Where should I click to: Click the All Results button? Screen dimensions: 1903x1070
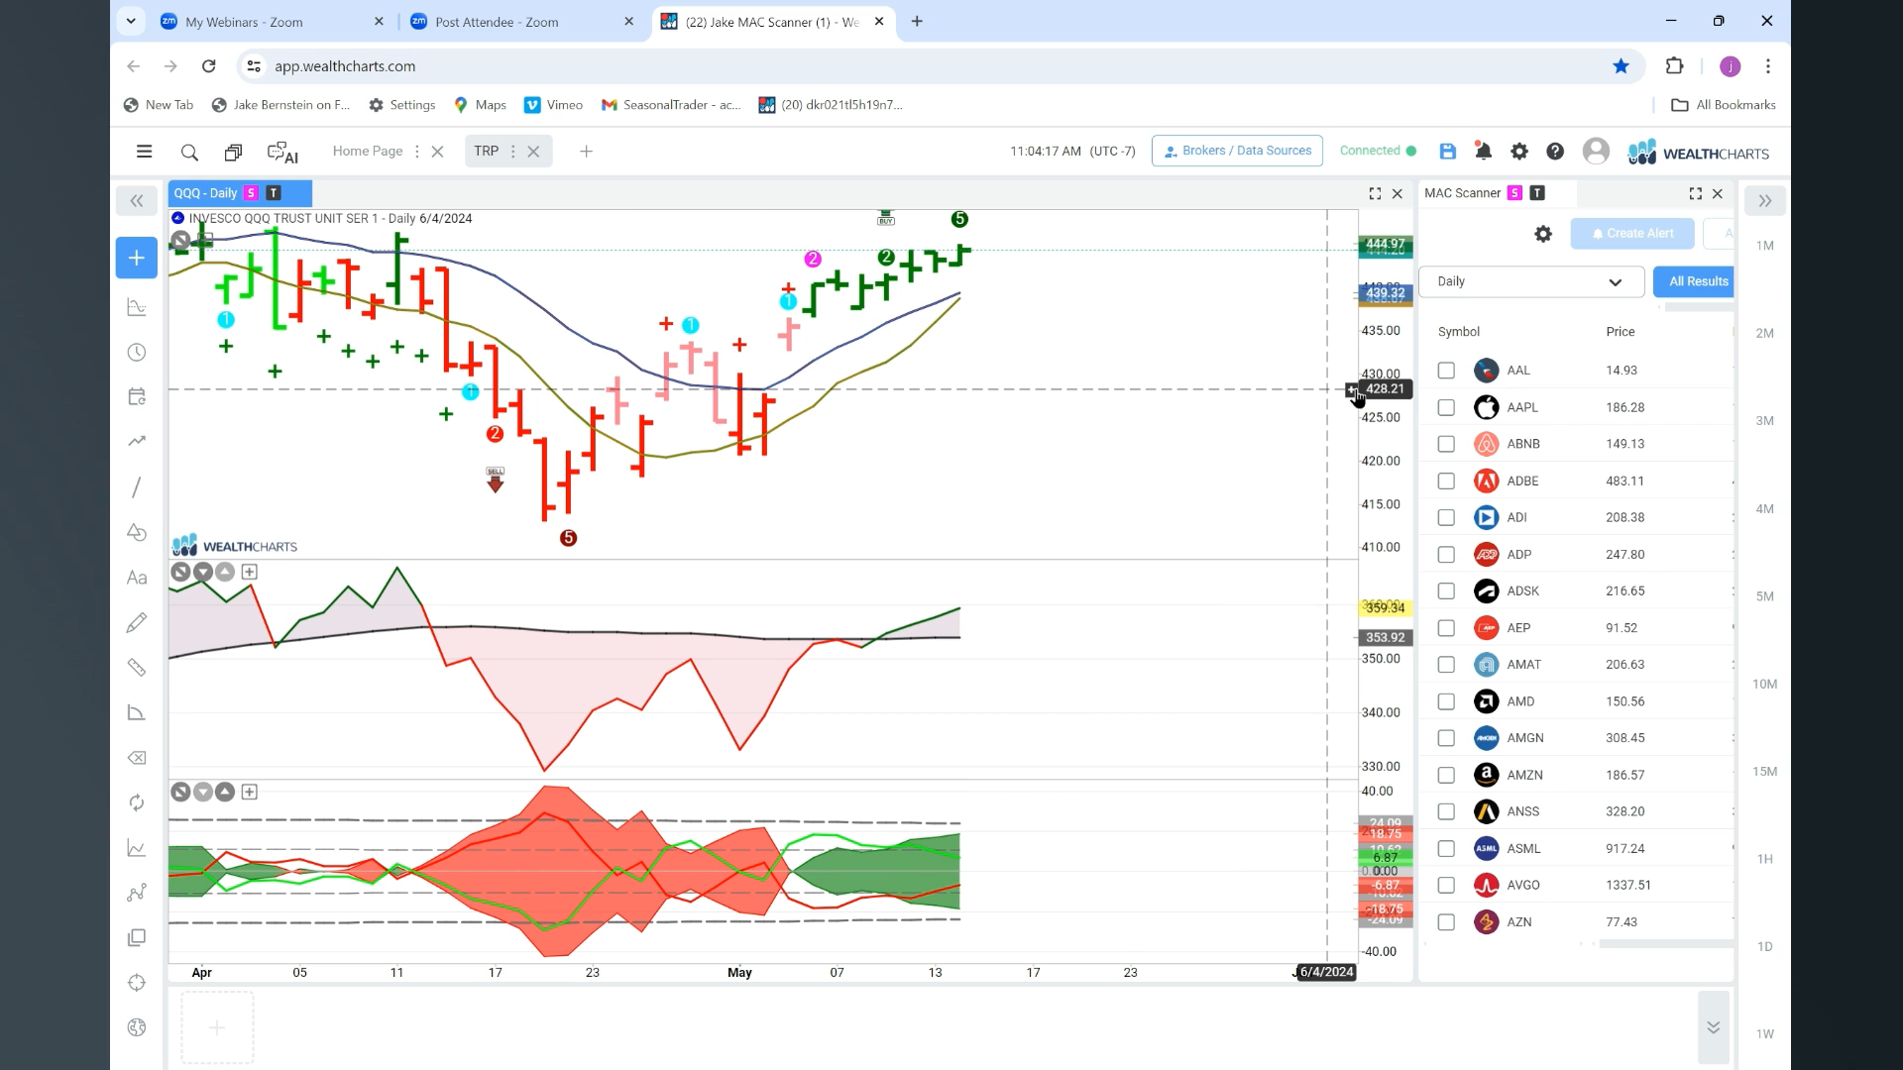(1694, 281)
